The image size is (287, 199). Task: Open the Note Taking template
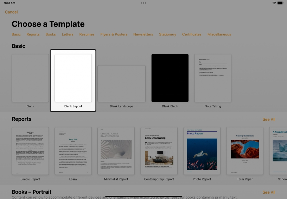tap(213, 78)
